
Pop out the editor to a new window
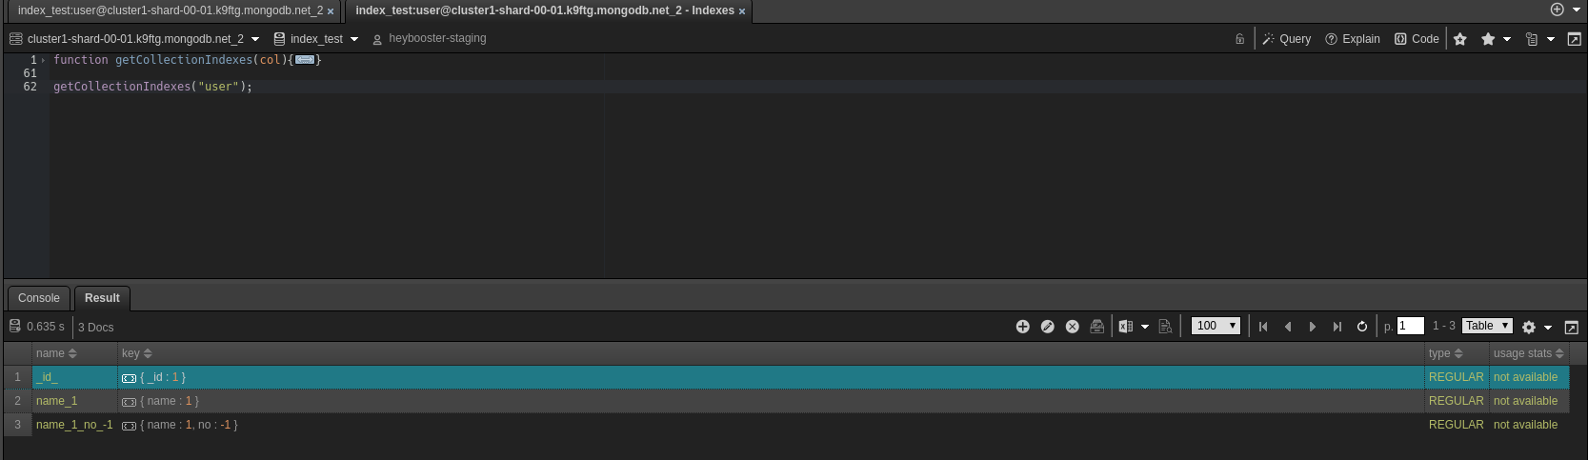click(1574, 39)
